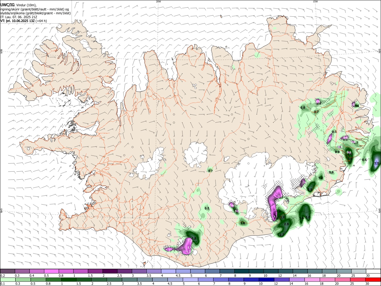381x286 pixels.
Task: Click the "0.9" precipitation value on the map
Action: click(x=337, y=152)
